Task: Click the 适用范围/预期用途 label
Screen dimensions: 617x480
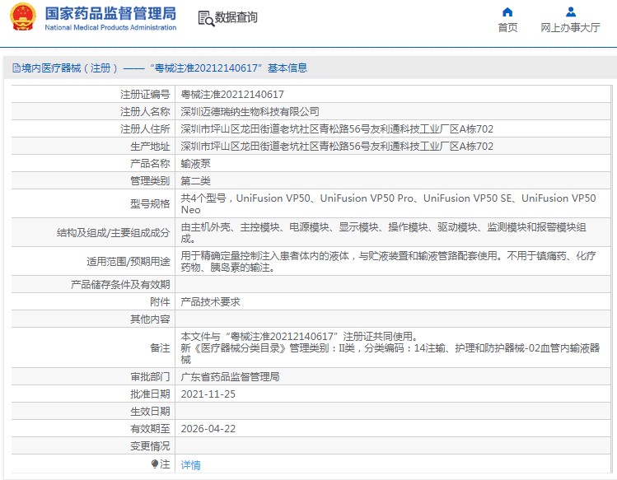Action: click(129, 262)
